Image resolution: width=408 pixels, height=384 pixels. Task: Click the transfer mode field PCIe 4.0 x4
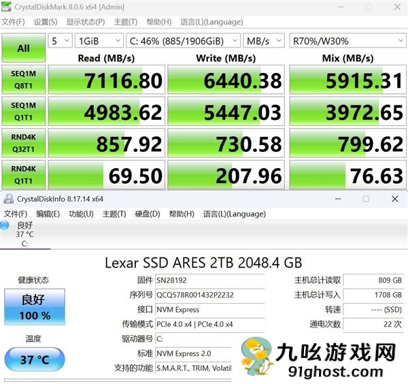(210, 324)
